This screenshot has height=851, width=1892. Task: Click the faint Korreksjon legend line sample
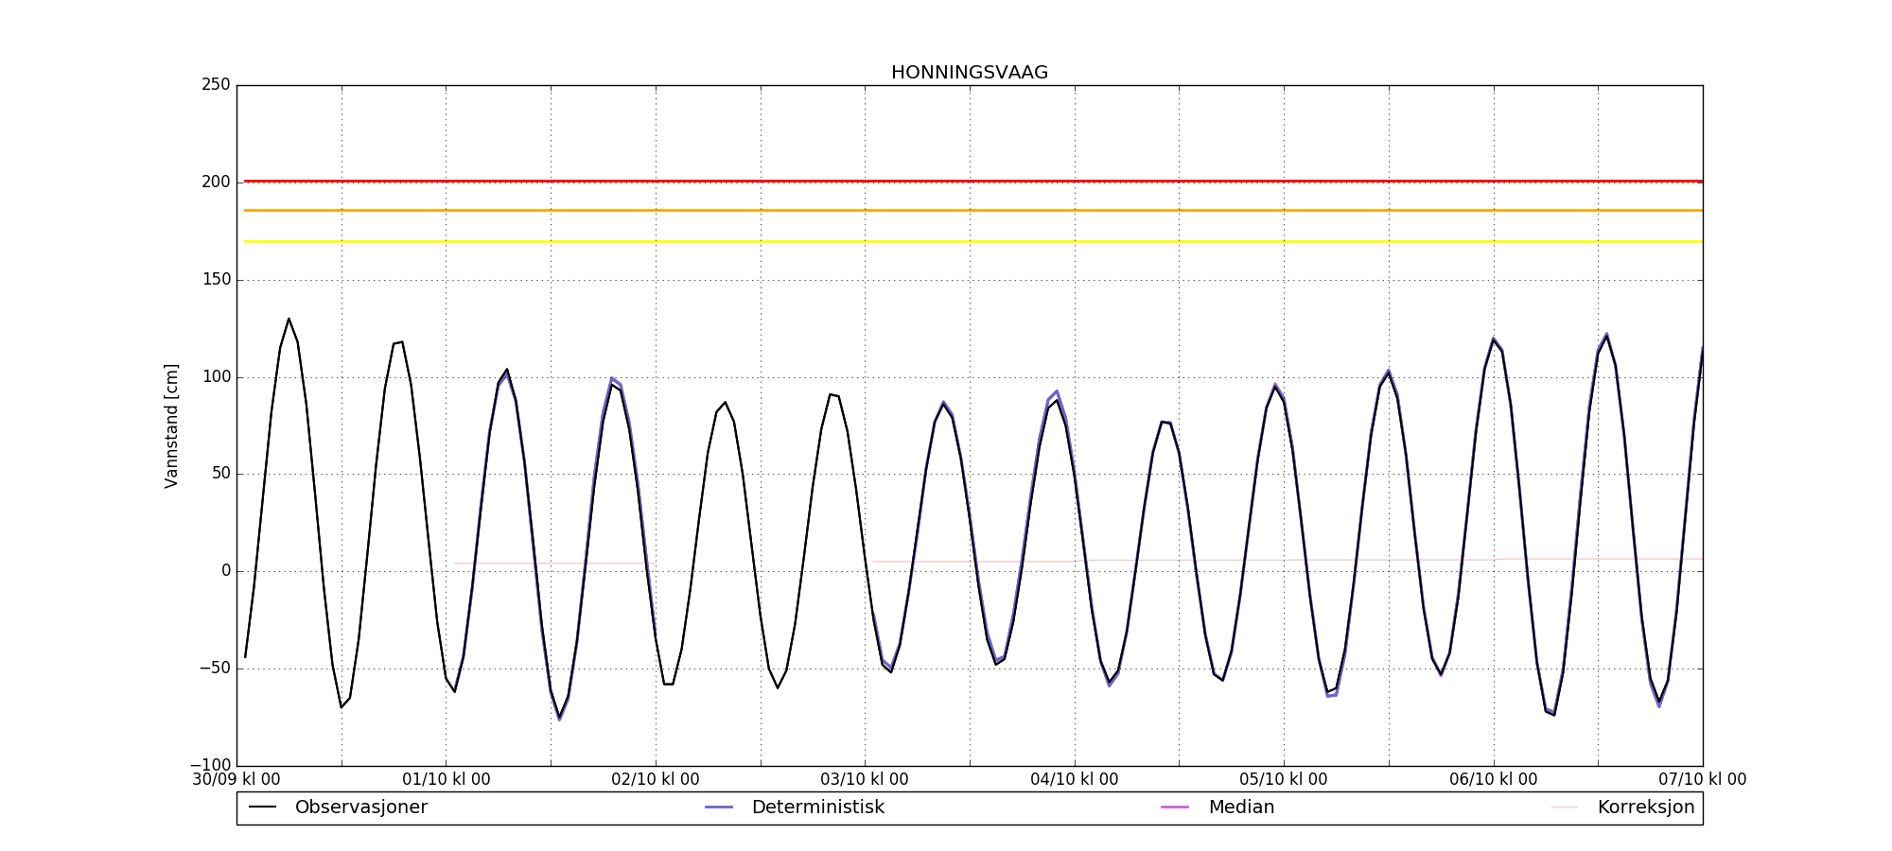pyautogui.click(x=1565, y=808)
